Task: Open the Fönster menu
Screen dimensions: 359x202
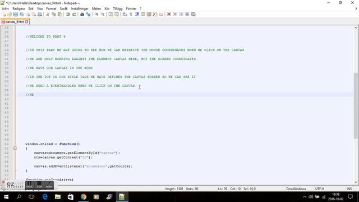Action: [x=131, y=8]
